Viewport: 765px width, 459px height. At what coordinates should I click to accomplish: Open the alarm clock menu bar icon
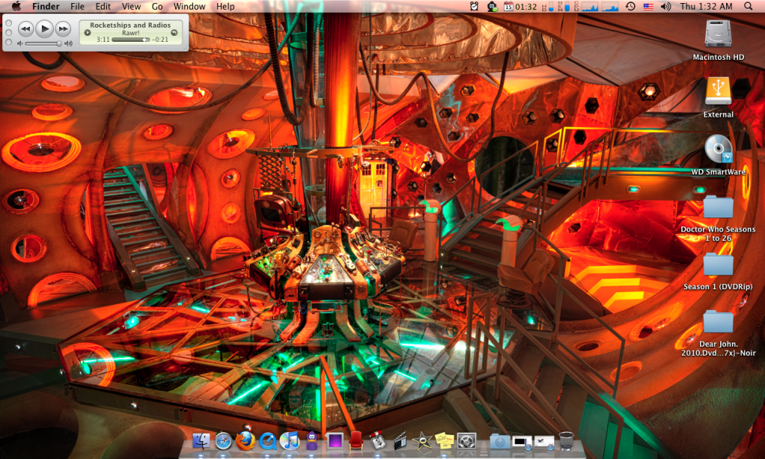474,6
